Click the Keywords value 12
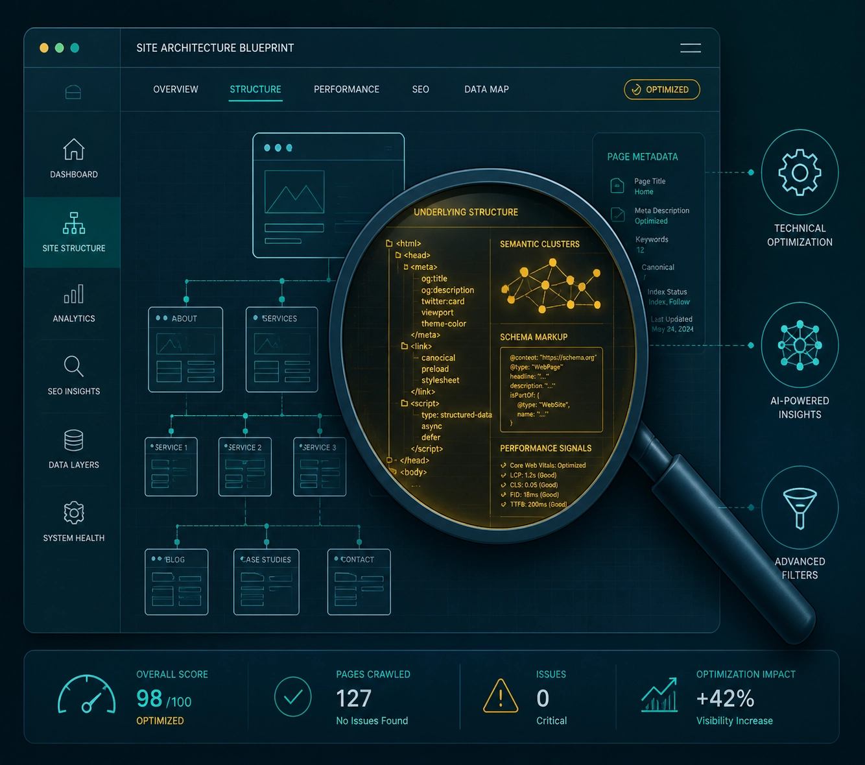This screenshot has height=765, width=865. coord(641,250)
